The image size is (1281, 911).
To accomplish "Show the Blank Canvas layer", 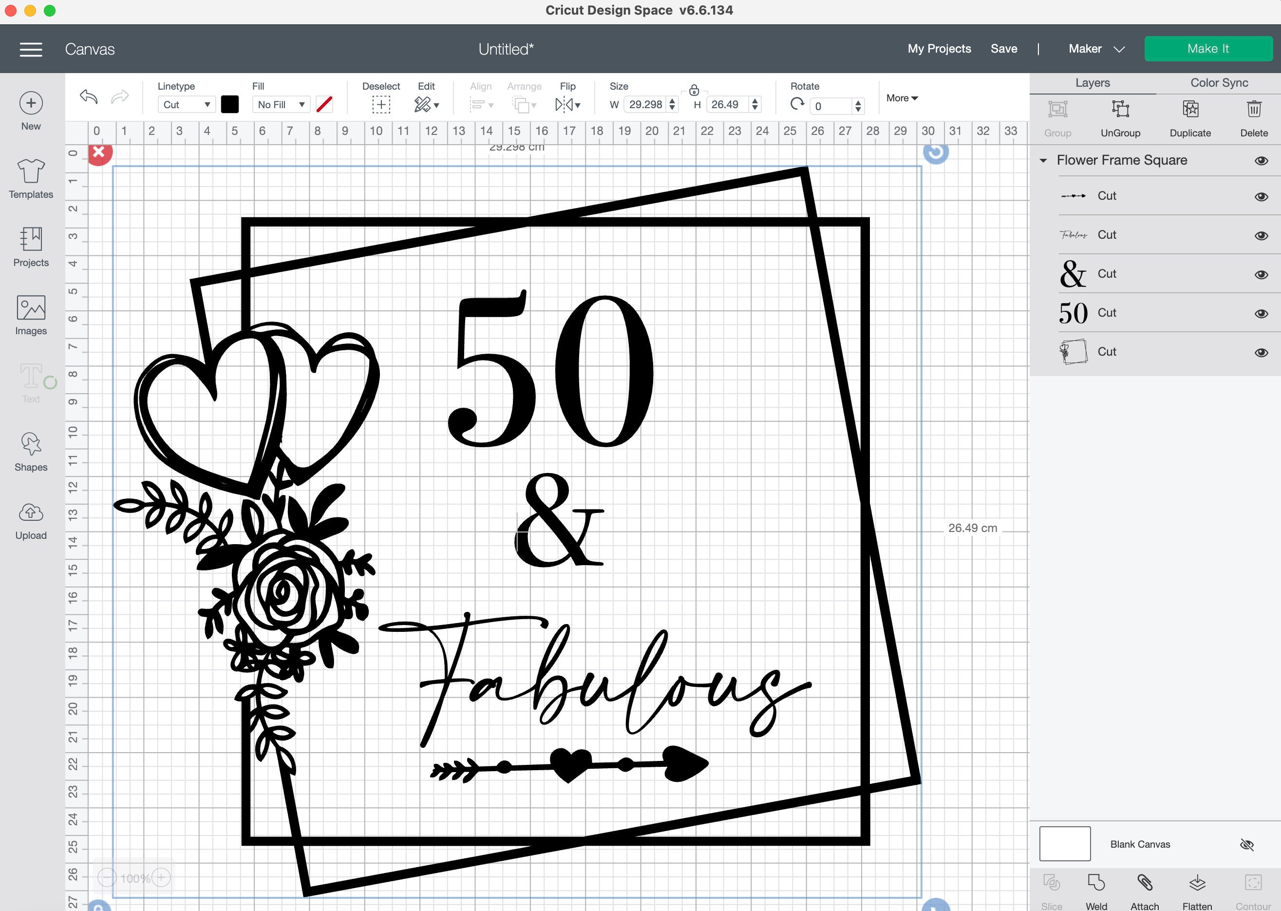I will (x=1250, y=844).
